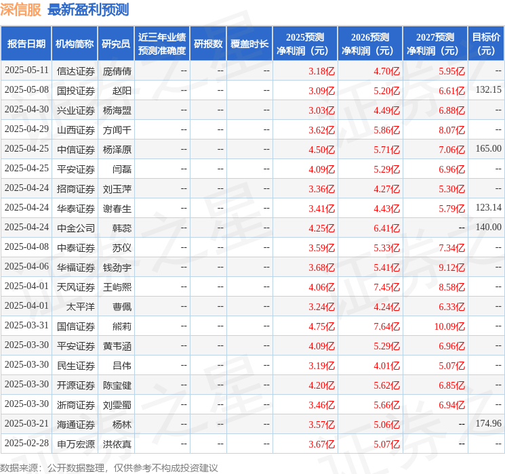The width and height of the screenshot is (505, 474).
Task: Click 2026 forecast value 7.64亿
Action: (387, 326)
